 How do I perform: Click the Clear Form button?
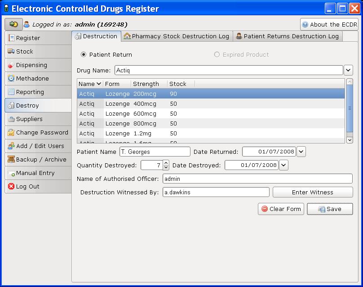click(281, 209)
